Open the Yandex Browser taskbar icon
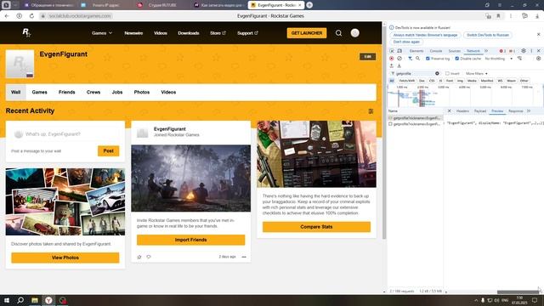Image resolution: width=544 pixels, height=306 pixels. (x=48, y=300)
